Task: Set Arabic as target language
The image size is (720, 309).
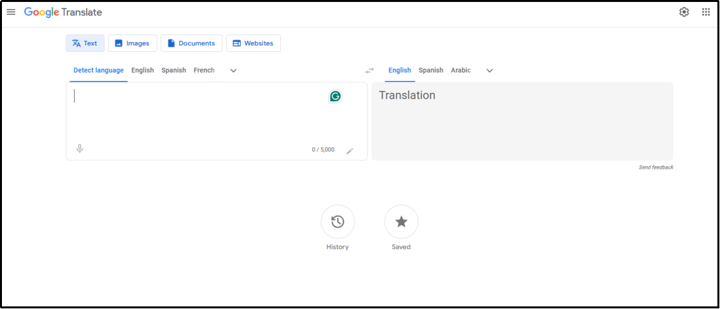Action: tap(460, 70)
